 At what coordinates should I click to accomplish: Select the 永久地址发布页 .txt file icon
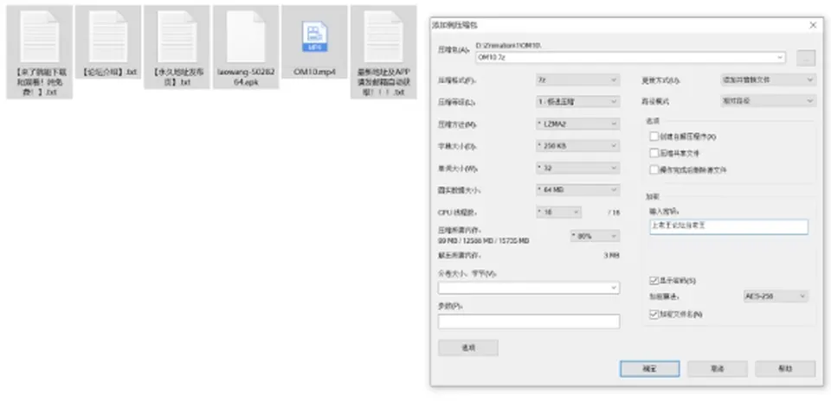177,36
